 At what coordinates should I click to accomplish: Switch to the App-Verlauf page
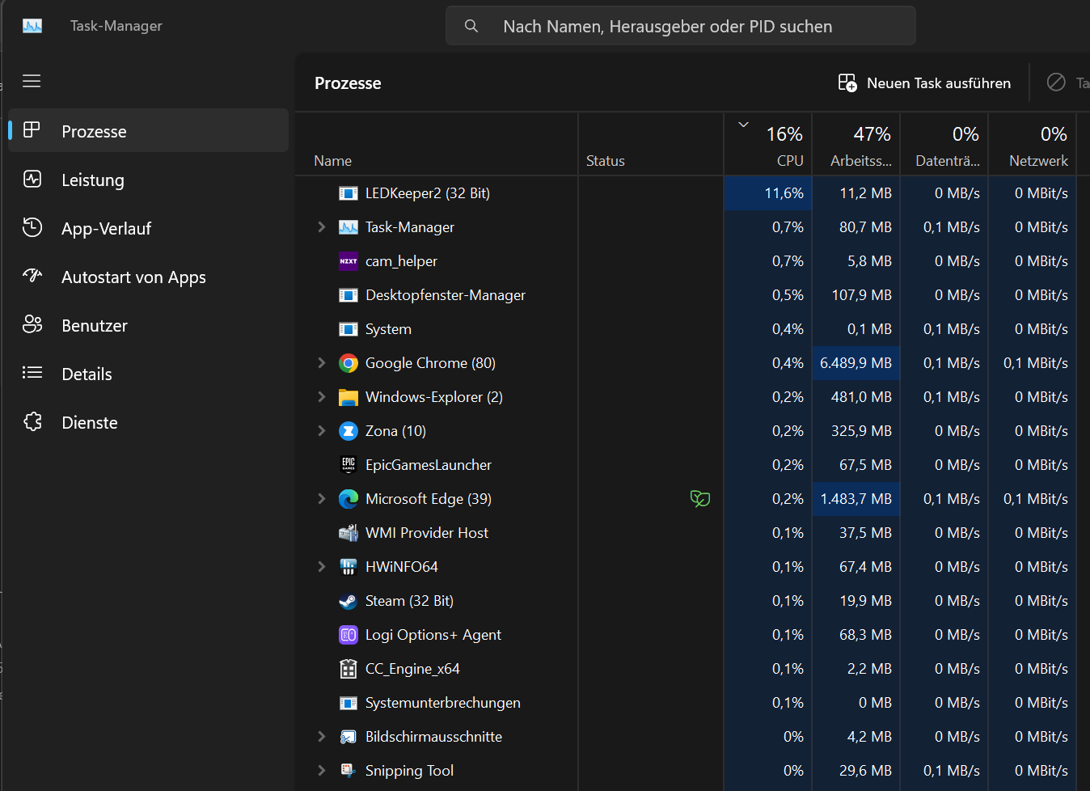click(x=148, y=228)
